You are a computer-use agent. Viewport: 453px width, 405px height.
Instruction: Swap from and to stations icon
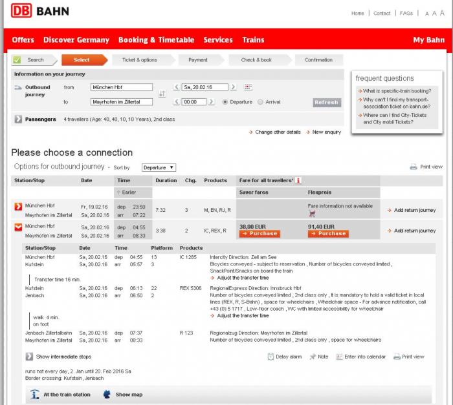(162, 94)
